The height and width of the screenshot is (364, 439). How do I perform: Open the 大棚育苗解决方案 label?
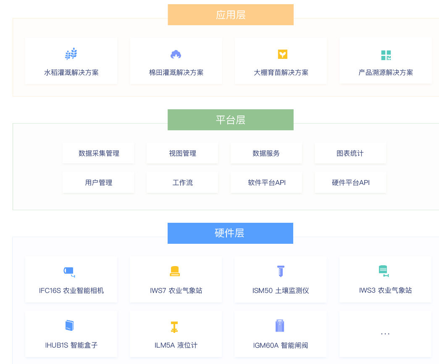[281, 73]
